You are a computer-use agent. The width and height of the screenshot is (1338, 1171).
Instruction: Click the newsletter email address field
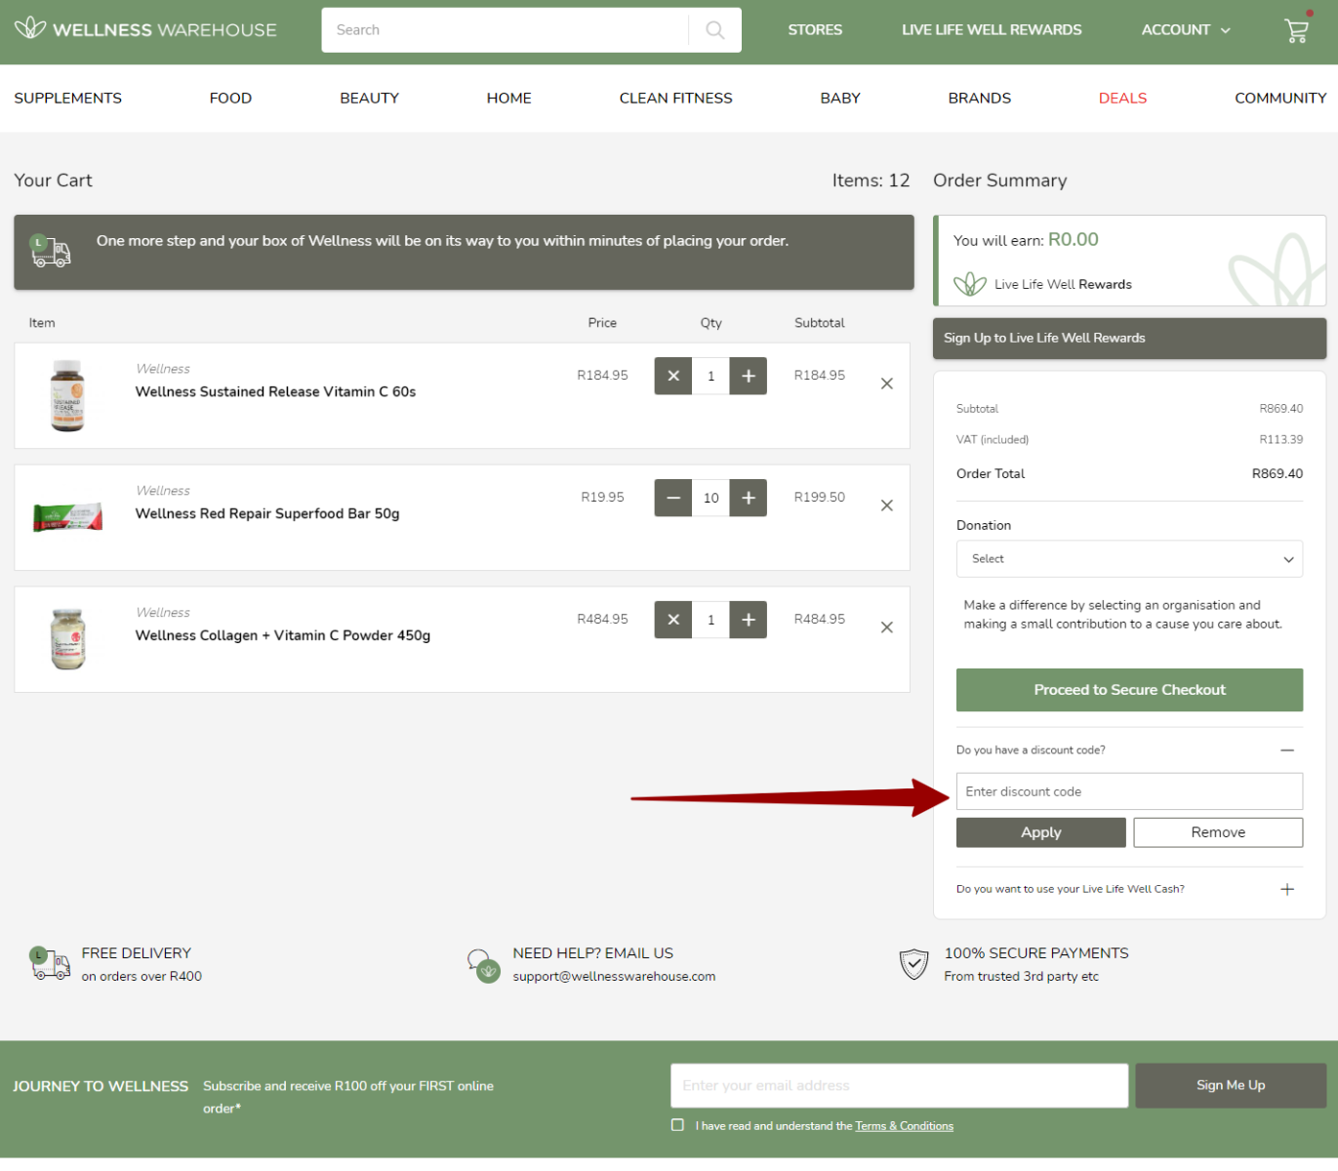tap(900, 1085)
